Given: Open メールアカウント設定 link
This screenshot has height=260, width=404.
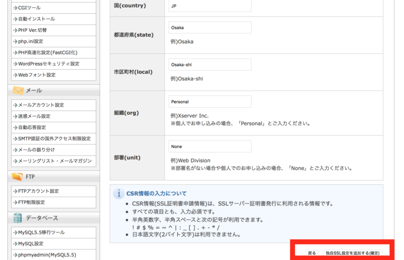Looking at the screenshot, I should [41, 105].
